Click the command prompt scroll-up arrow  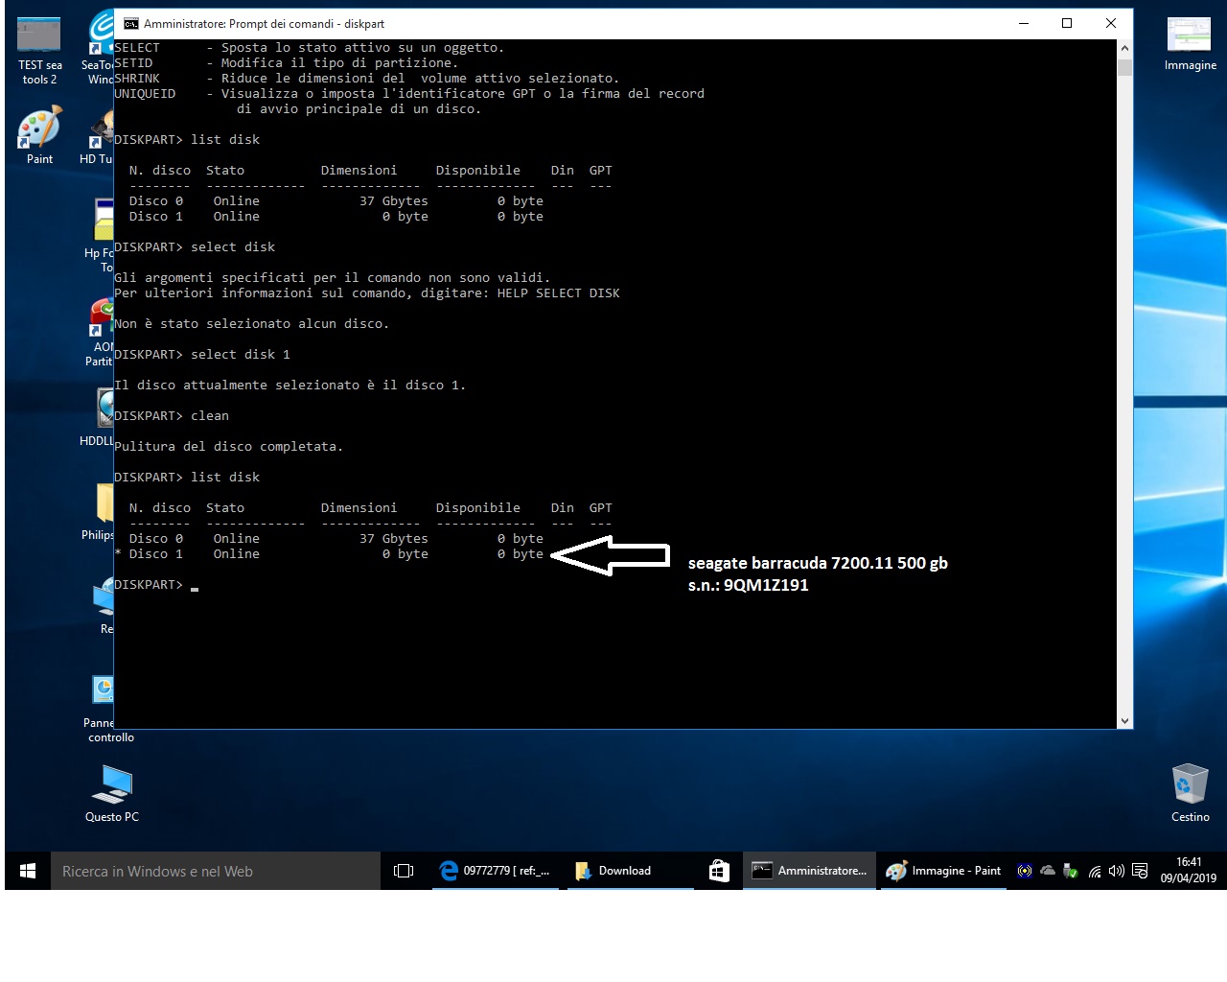(x=1124, y=48)
